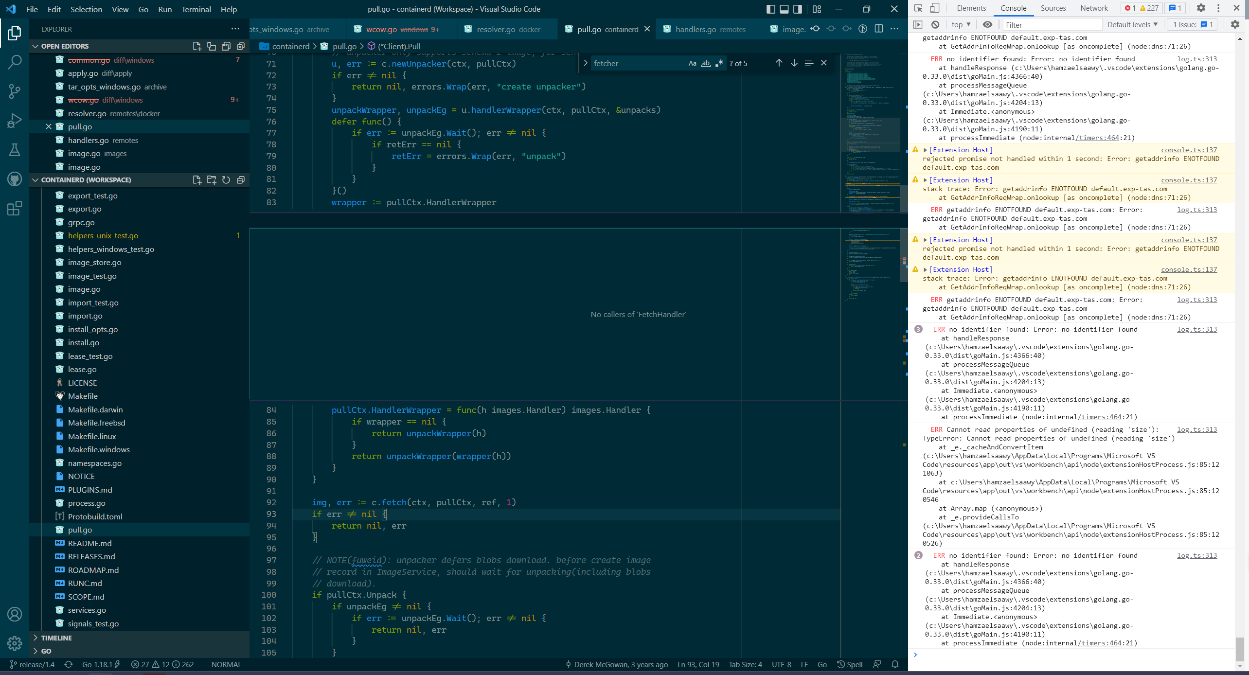Clear the DevTools console
1249x675 pixels.
(x=935, y=24)
